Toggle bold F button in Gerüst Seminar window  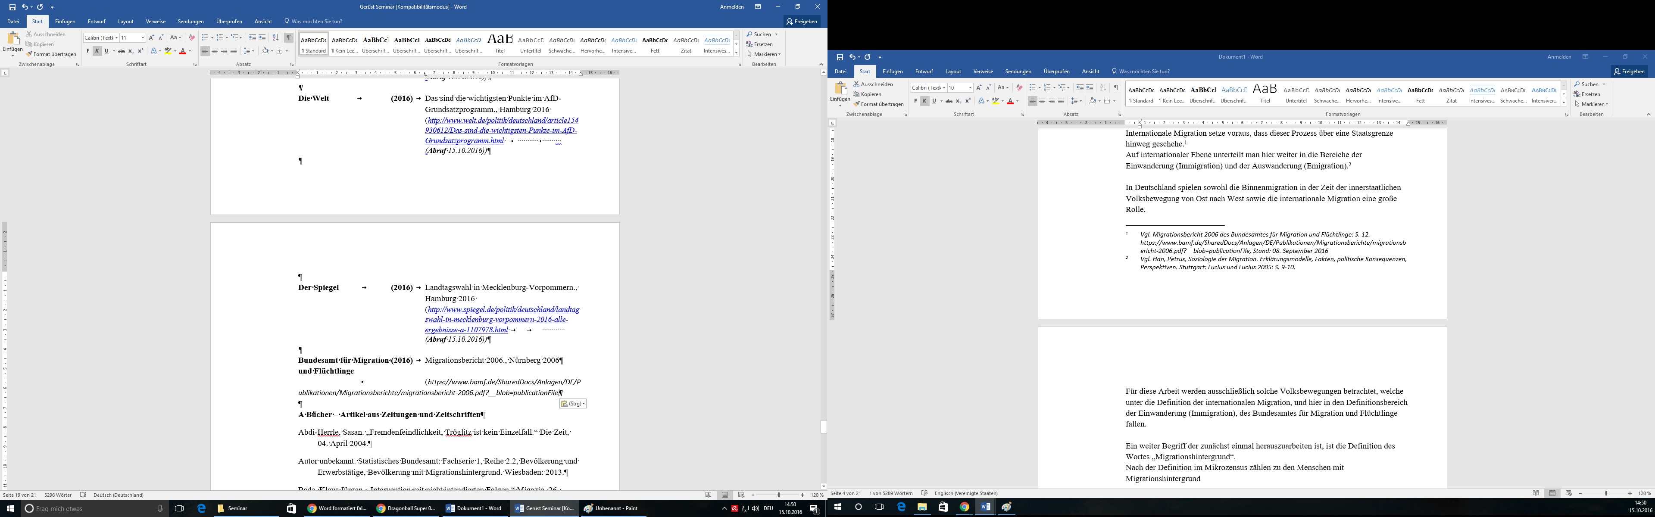point(88,51)
